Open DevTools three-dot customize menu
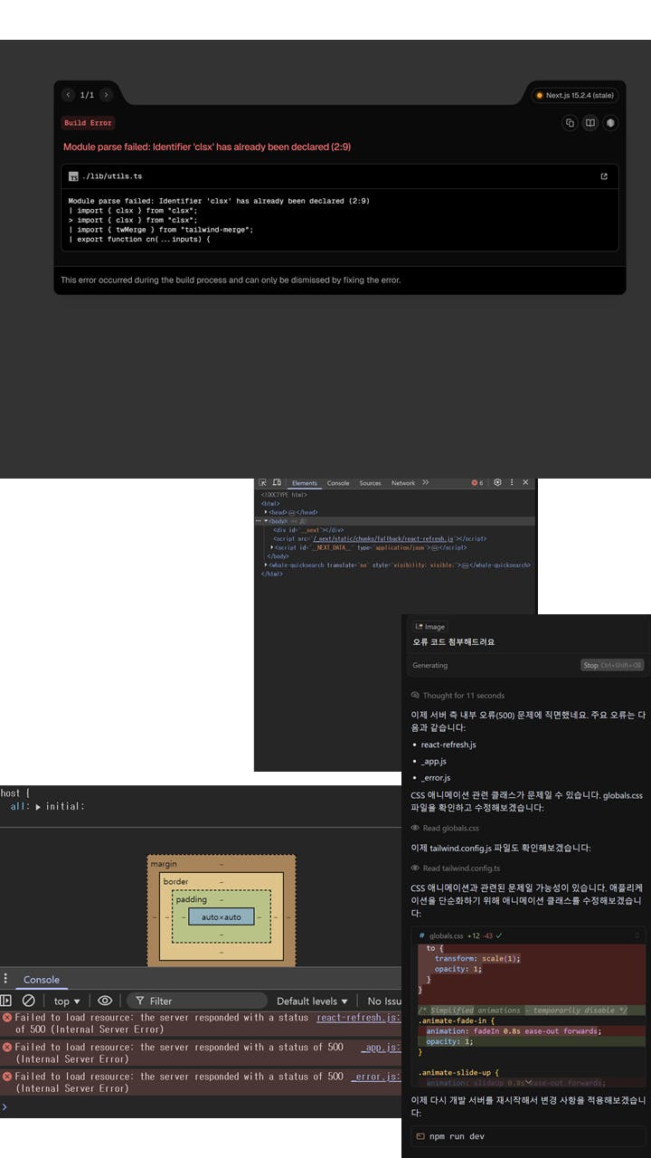651x1158 pixels. tap(512, 483)
